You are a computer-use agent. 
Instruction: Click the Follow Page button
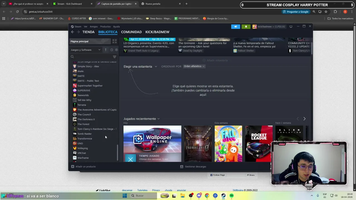click(x=217, y=175)
